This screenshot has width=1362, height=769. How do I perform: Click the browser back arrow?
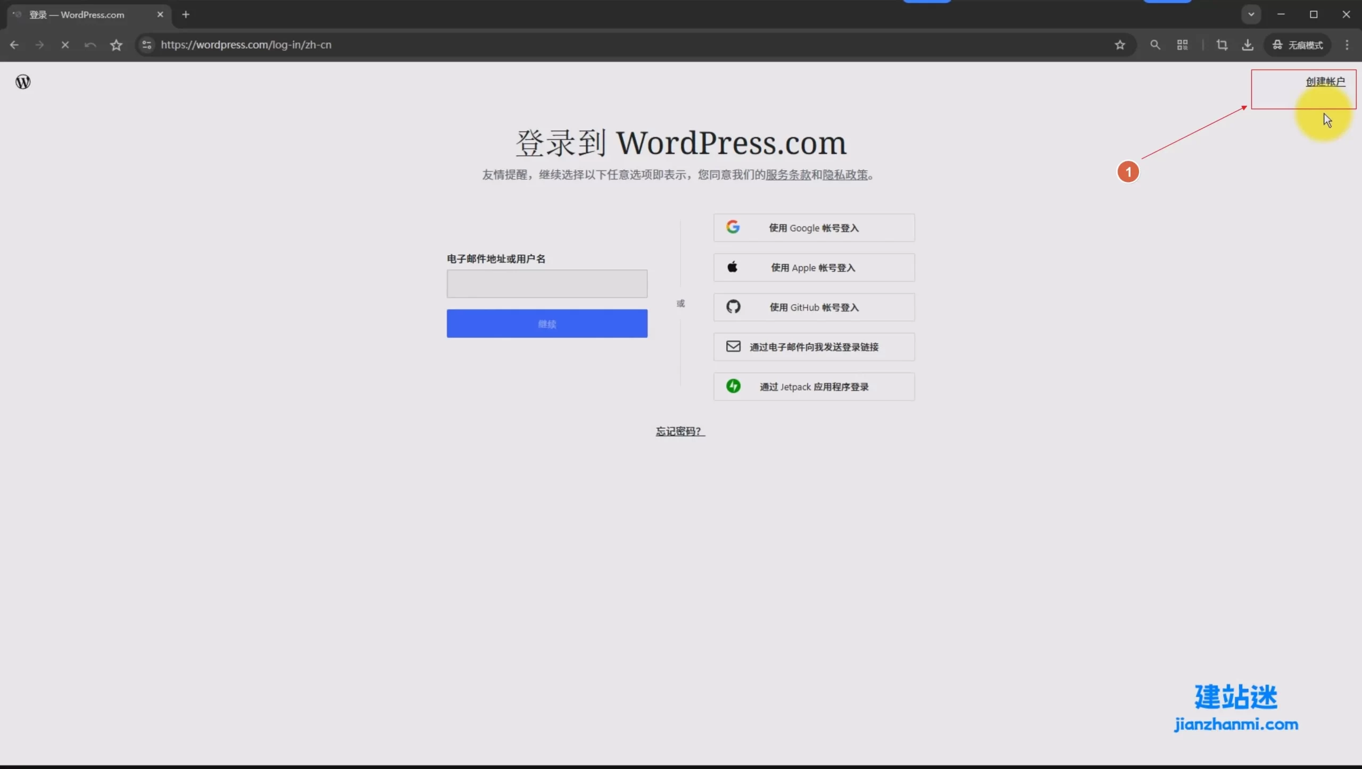click(14, 45)
